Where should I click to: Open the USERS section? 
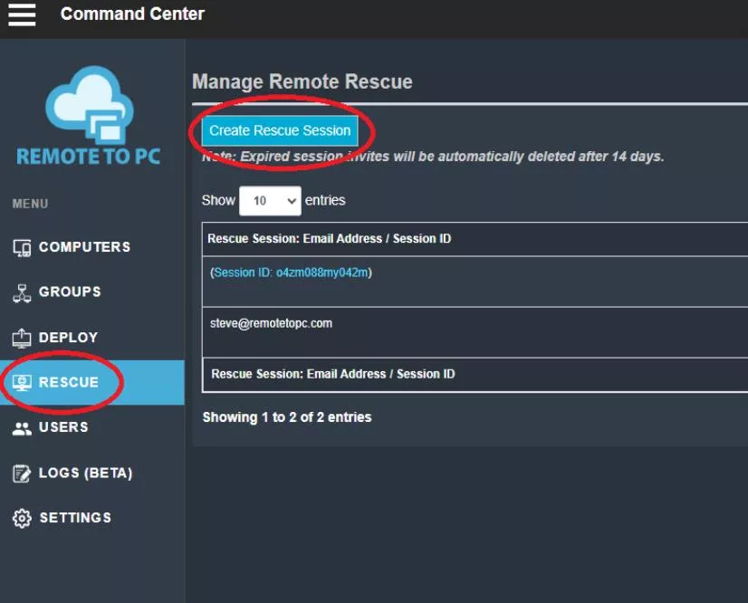click(x=63, y=427)
